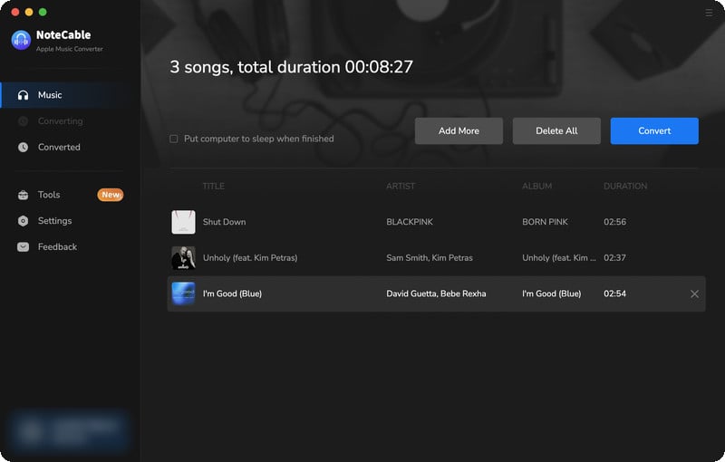Click the Converted clock icon
The height and width of the screenshot is (462, 725).
click(x=24, y=148)
